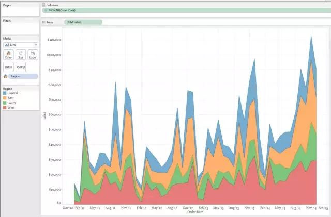
Task: Click the South green legend swatch
Action: (x=5, y=103)
